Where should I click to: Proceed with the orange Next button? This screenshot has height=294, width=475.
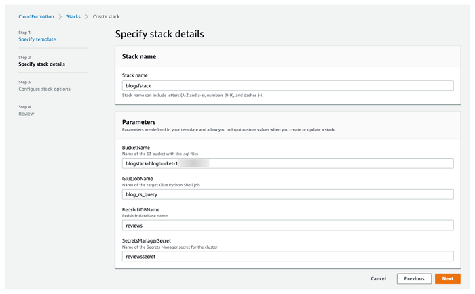(448, 278)
